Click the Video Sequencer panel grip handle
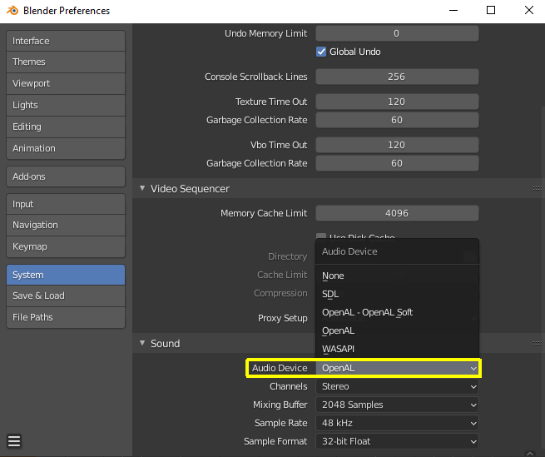The height and width of the screenshot is (457, 545). pos(537,188)
